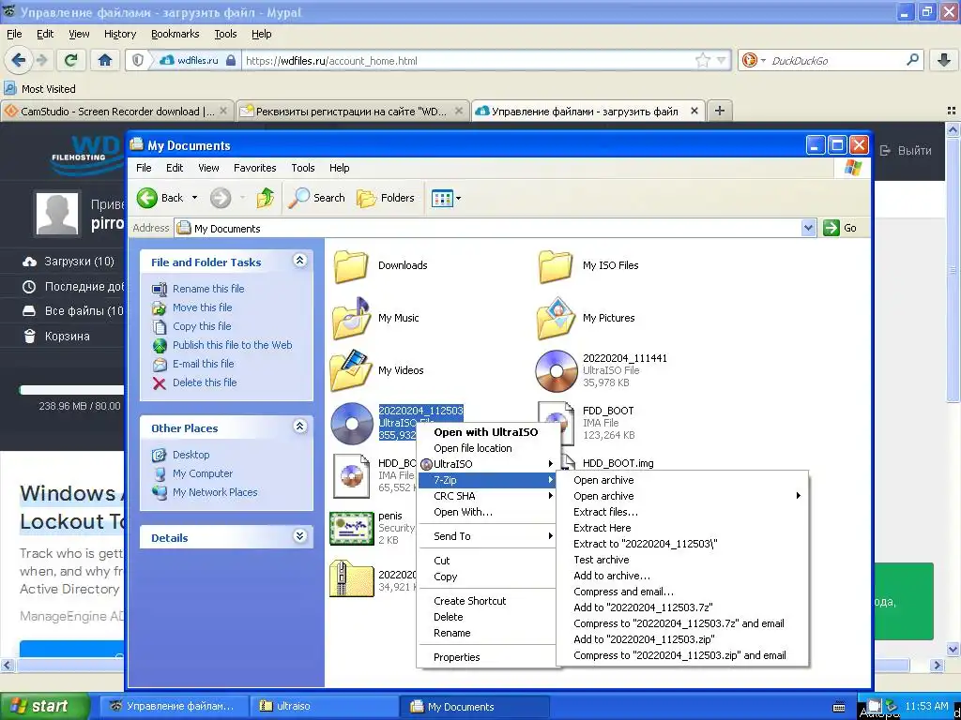Click the taskbar clock 11:53 AM
The height and width of the screenshot is (720, 961).
coord(925,706)
